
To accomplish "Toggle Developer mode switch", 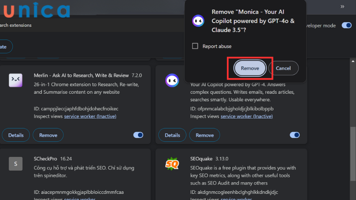I will click(x=346, y=26).
